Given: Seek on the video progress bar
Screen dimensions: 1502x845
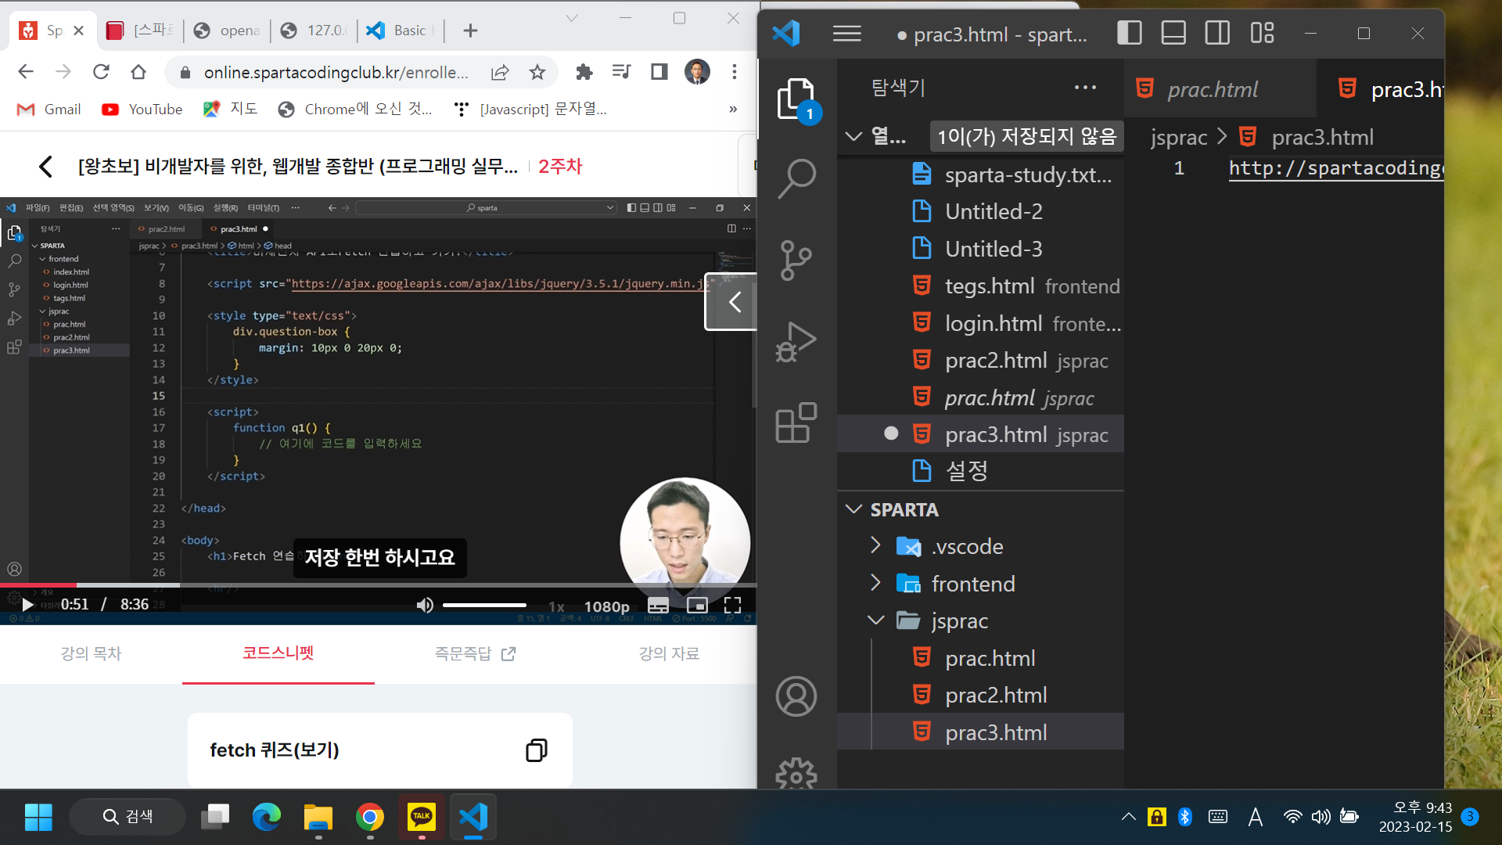Looking at the screenshot, I should coord(378,585).
